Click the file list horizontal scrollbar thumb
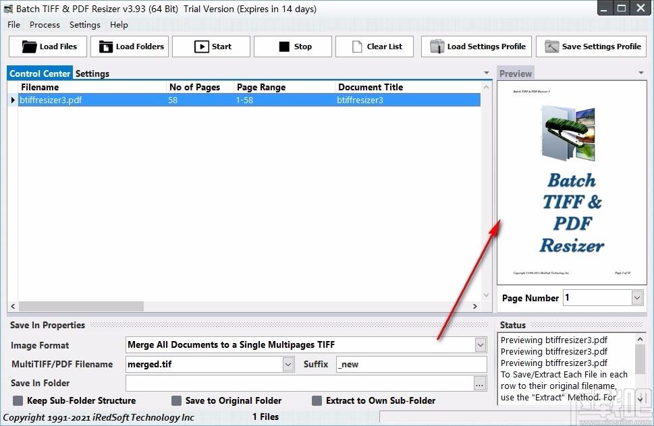Image resolution: width=654 pixels, height=426 pixels. tap(81, 306)
